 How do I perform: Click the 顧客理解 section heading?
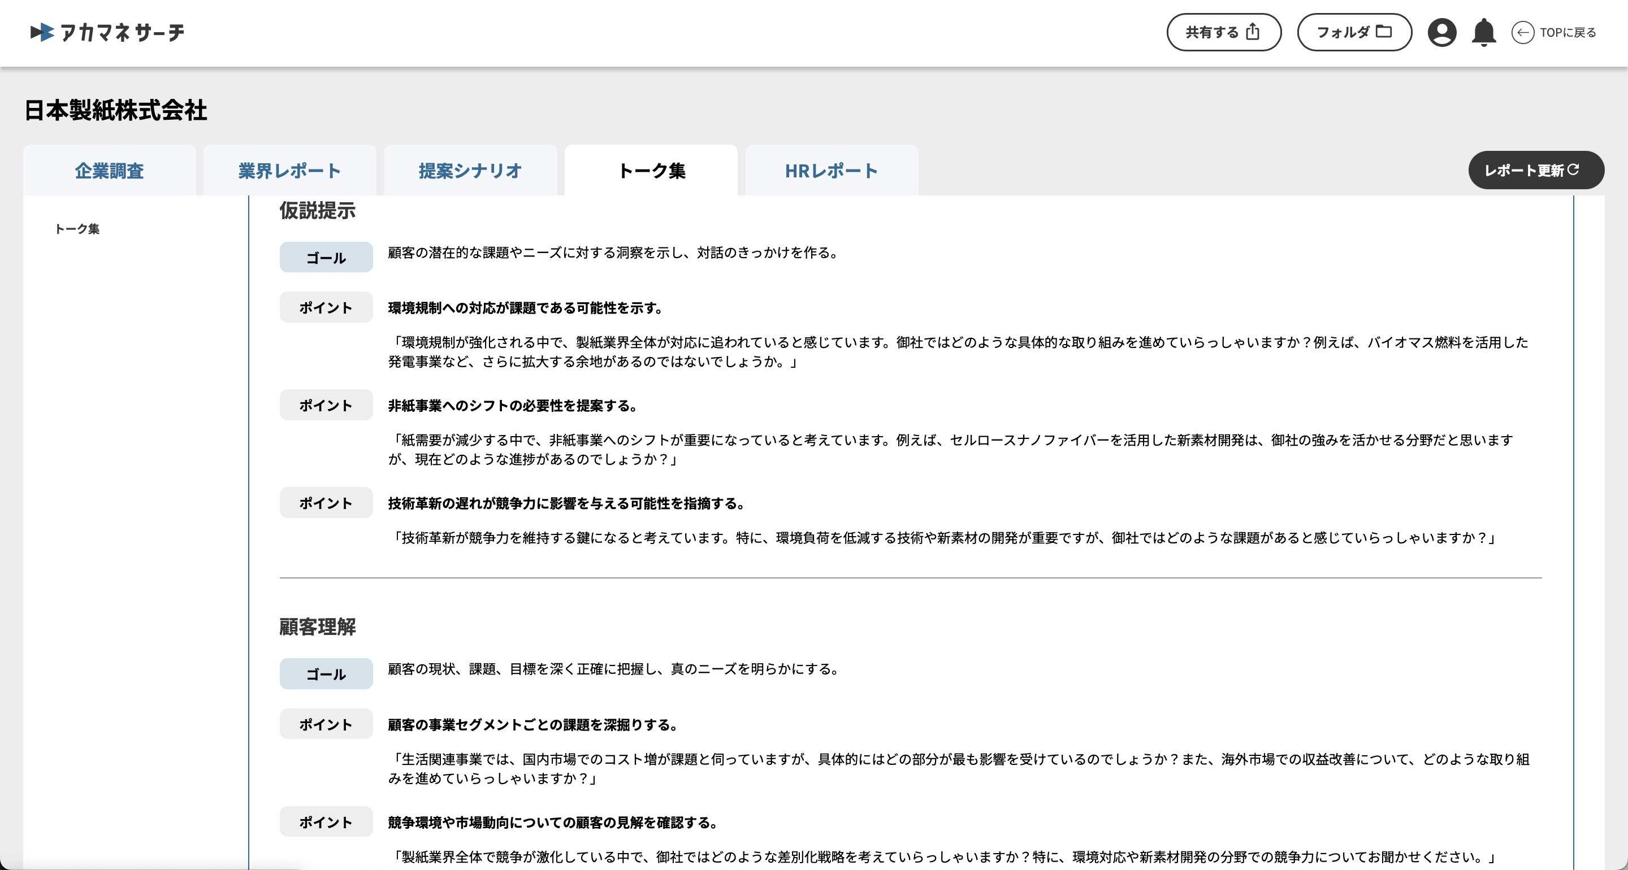317,627
